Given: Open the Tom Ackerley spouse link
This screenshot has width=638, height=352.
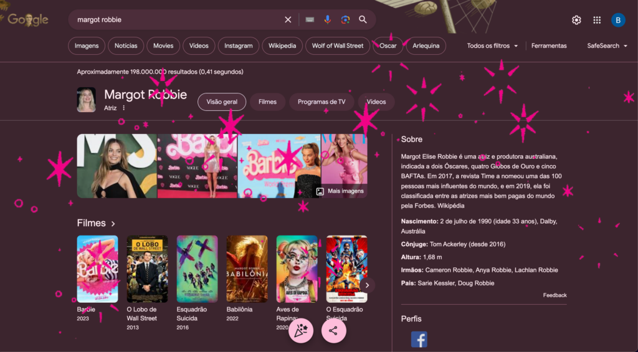Looking at the screenshot, I should 450,244.
